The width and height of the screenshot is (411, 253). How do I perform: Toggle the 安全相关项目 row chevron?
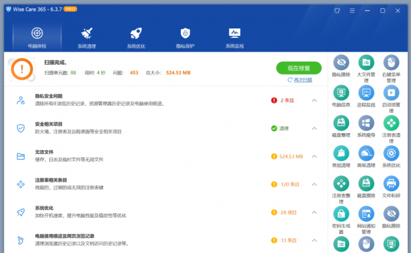tap(314, 129)
